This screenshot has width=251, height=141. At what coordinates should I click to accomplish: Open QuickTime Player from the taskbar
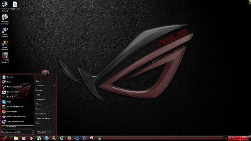click(x=77, y=138)
